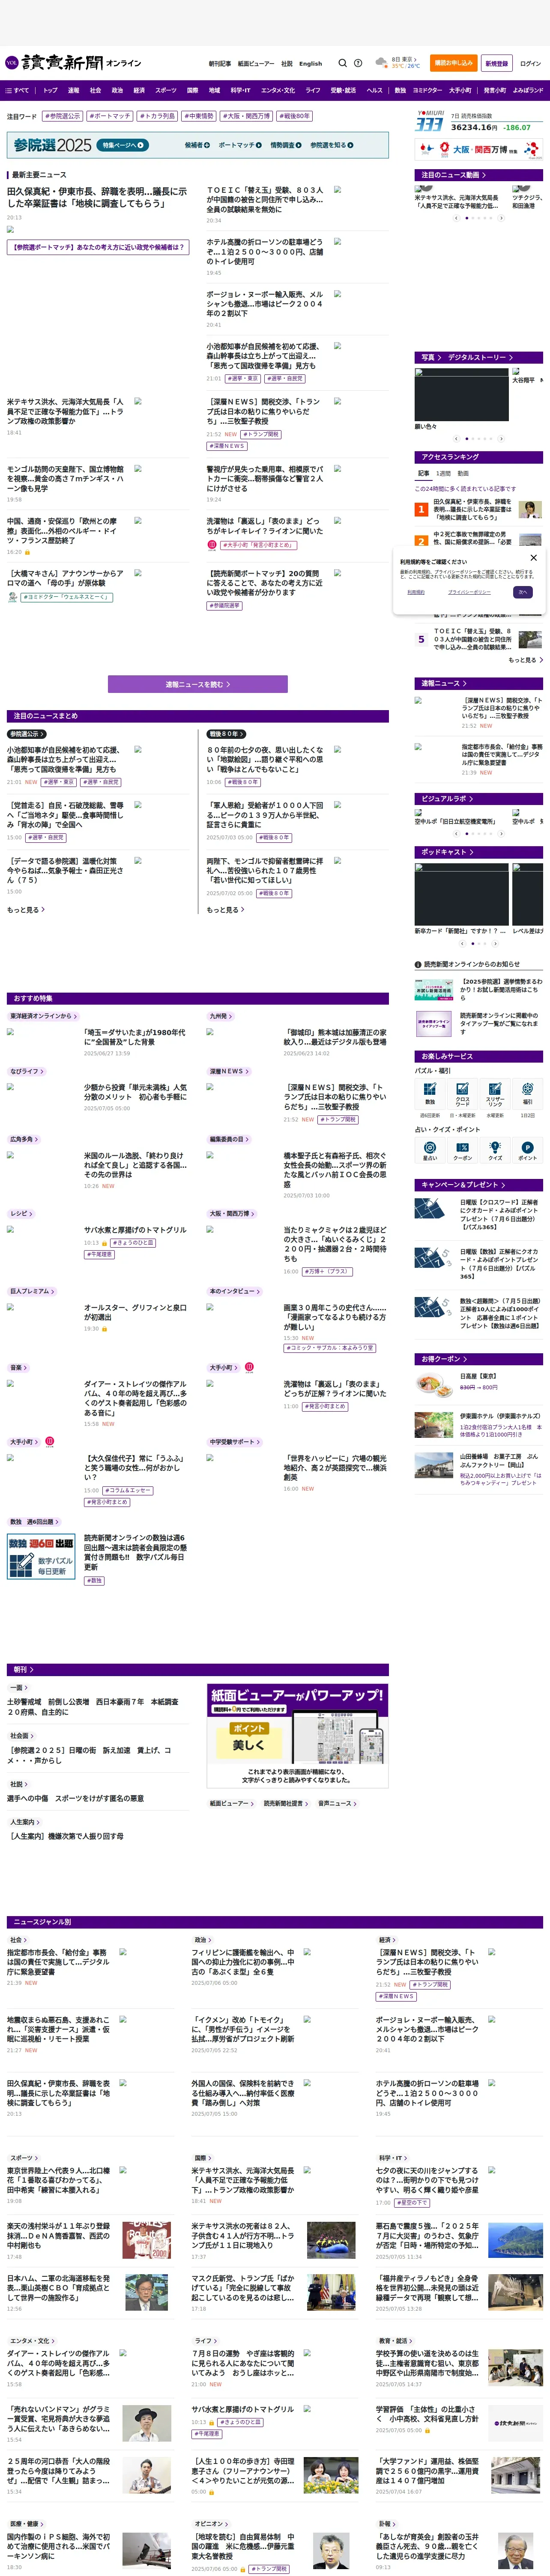Click 数独 週6回出題 banner image
The height and width of the screenshot is (2576, 550).
tap(41, 1556)
